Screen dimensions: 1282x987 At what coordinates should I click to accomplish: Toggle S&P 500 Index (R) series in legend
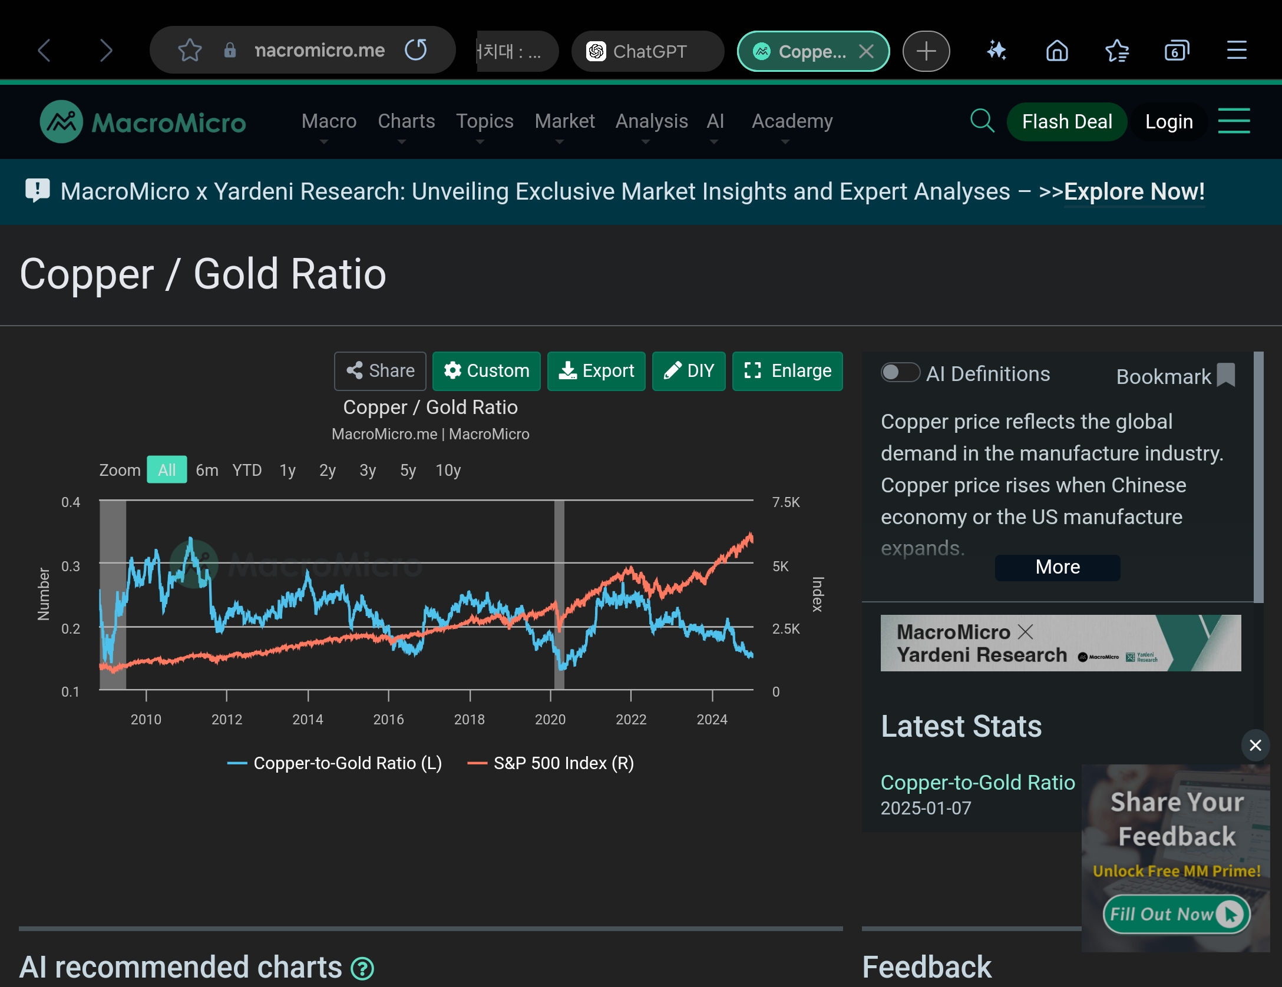click(551, 763)
